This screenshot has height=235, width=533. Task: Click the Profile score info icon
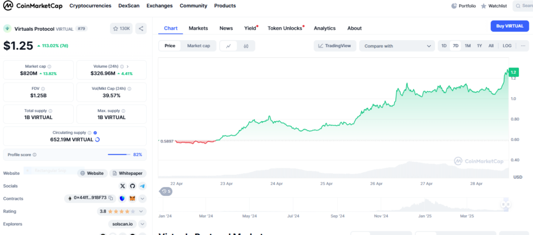pyautogui.click(x=35, y=155)
